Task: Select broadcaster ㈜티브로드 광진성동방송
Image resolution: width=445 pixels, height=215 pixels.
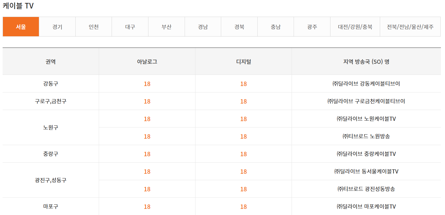Action: pos(368,189)
